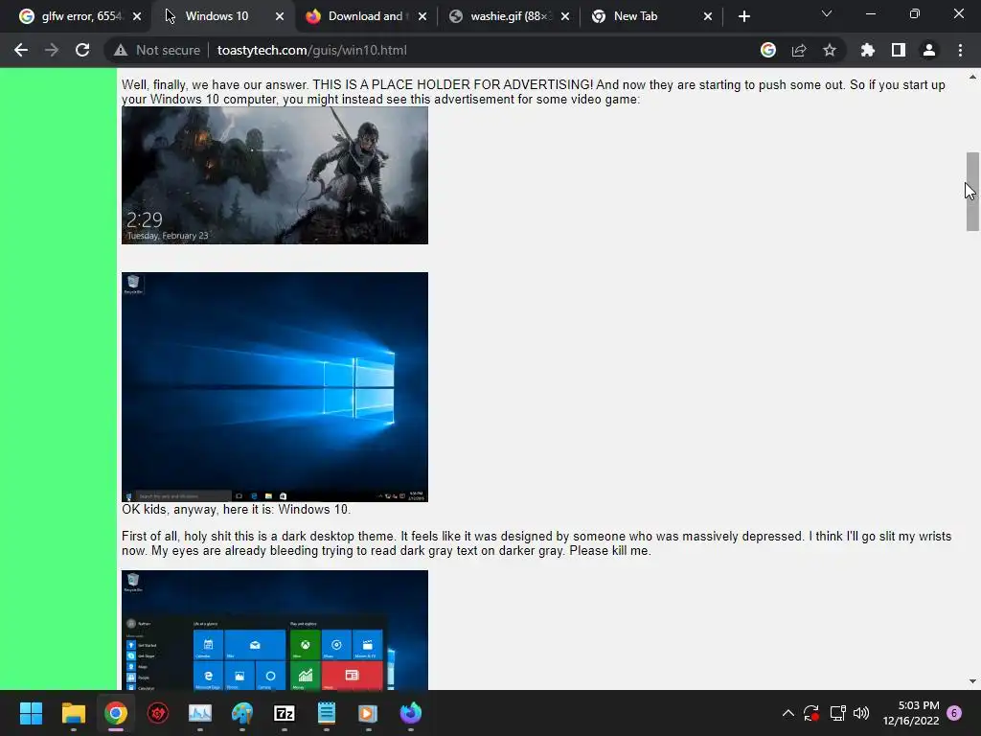
Task: Open Chrome three-dot menu
Action: point(960,50)
